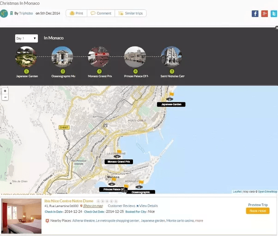The image size is (278, 236).
Task: Click Nearby Places pin icon
Action: 47,221
